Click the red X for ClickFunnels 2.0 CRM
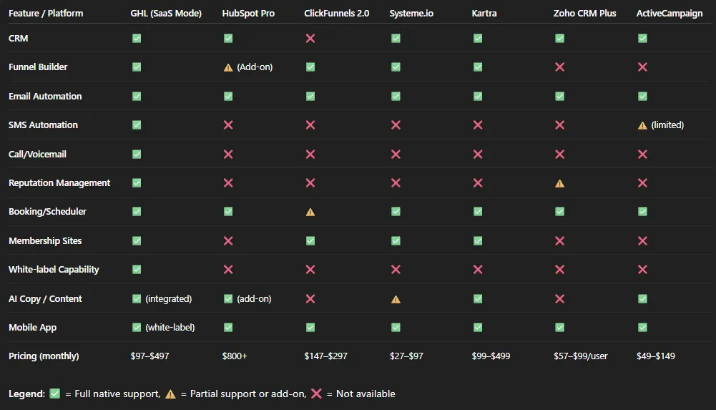 pyautogui.click(x=310, y=39)
